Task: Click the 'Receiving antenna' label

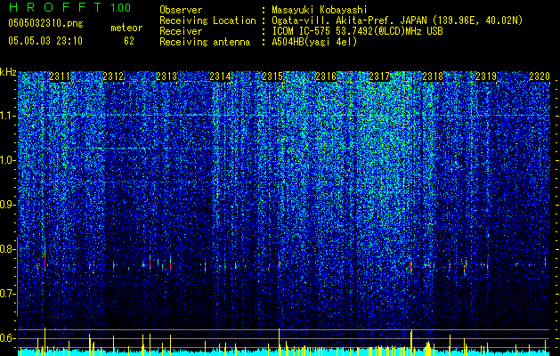Action: (x=205, y=42)
